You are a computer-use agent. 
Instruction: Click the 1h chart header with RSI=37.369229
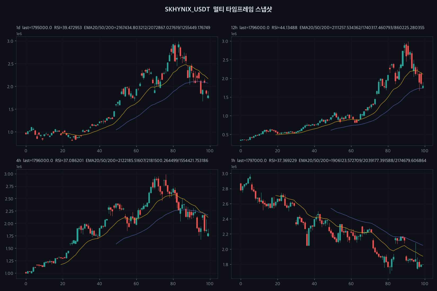(329, 160)
